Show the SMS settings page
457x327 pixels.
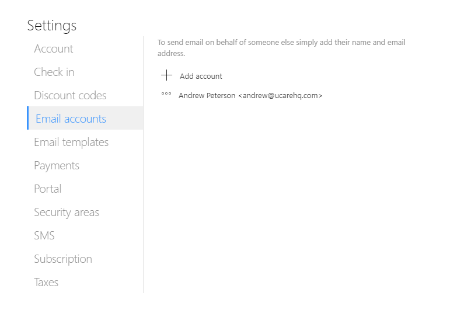(44, 235)
